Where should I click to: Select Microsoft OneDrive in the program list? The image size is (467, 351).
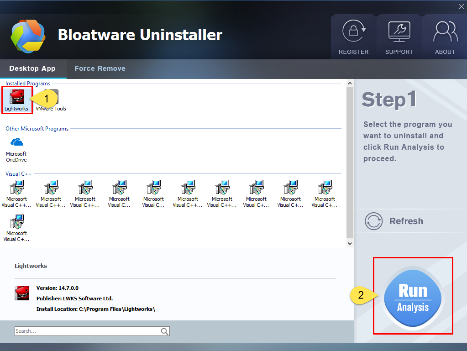16,149
